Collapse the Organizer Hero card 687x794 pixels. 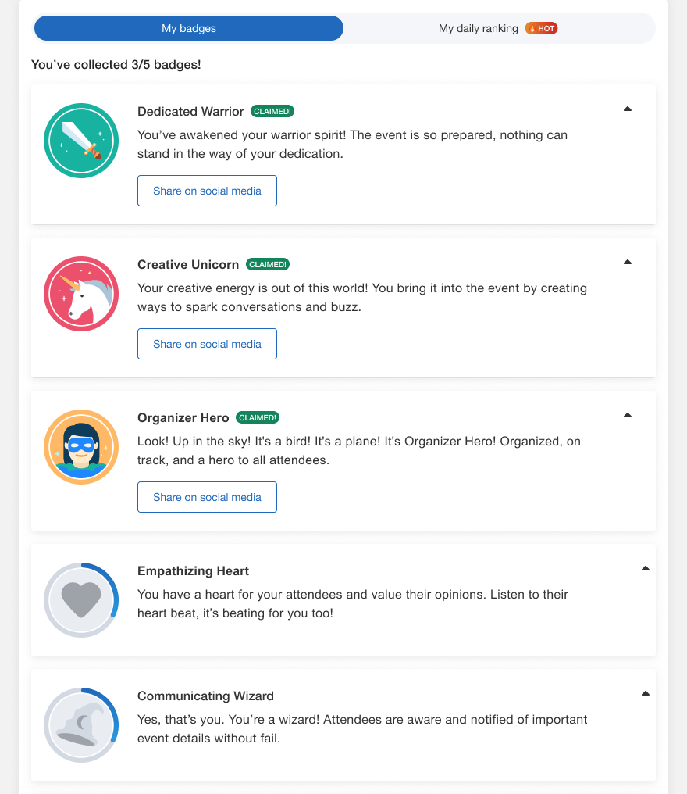click(628, 416)
